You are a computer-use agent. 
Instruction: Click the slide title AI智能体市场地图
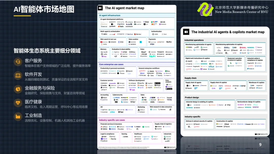click(44, 9)
